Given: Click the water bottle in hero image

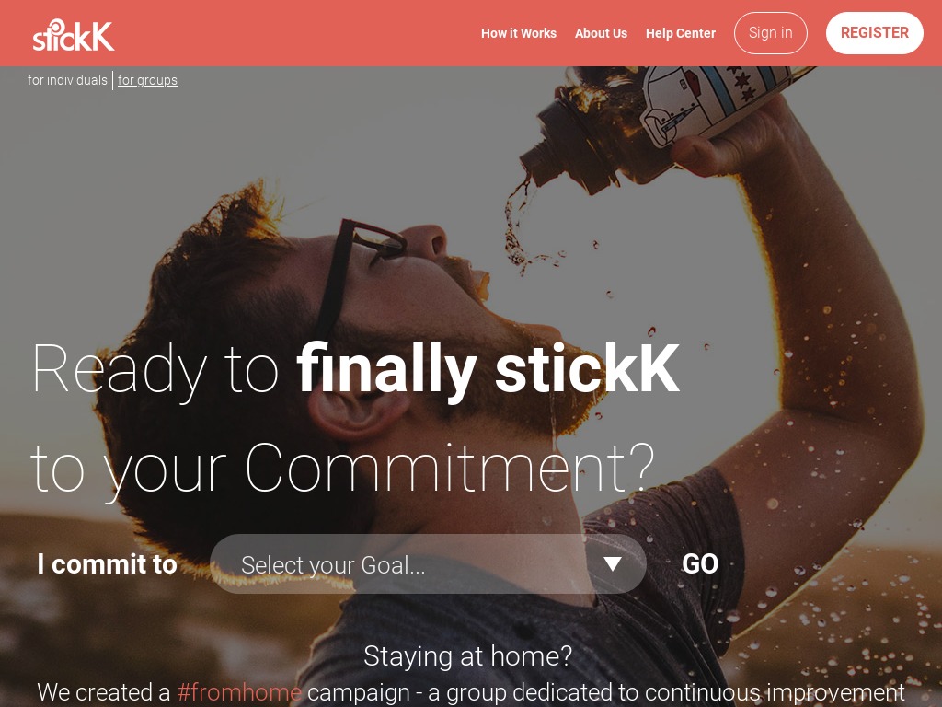Looking at the screenshot, I should click(661, 121).
